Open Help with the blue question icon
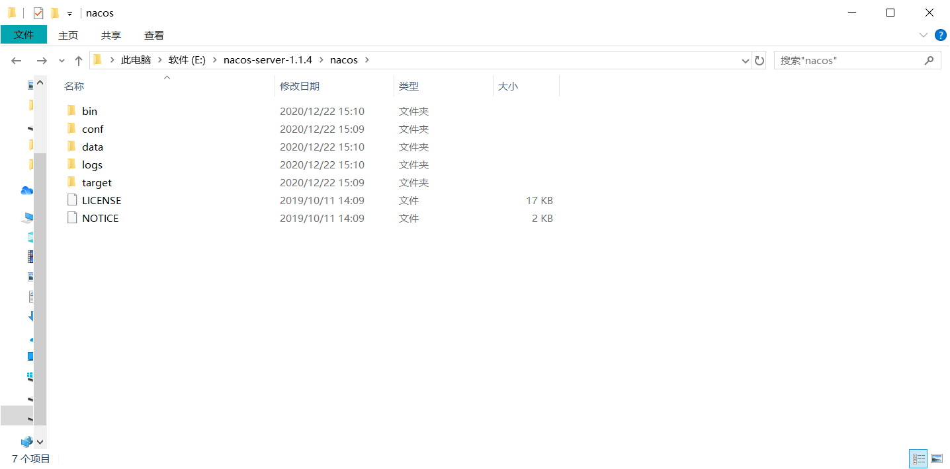This screenshot has height=469, width=950. pyautogui.click(x=941, y=35)
